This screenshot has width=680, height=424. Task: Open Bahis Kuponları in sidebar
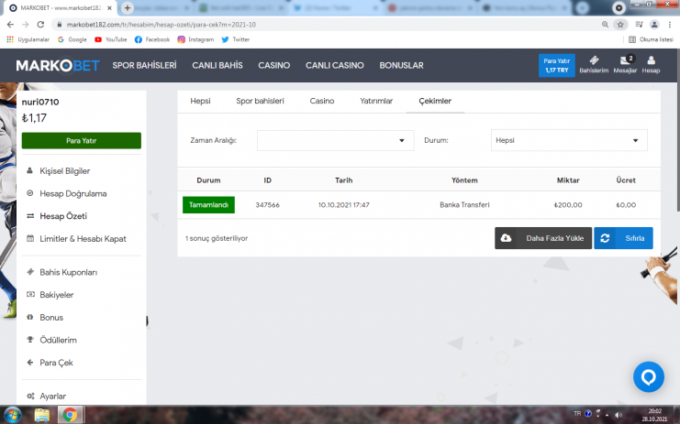tap(68, 272)
